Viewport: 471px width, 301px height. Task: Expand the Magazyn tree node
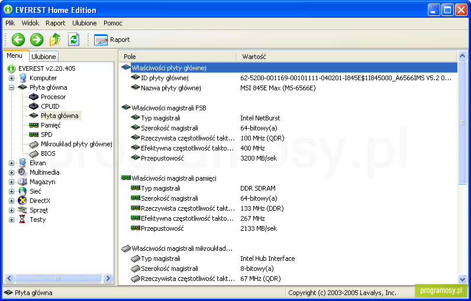(11, 182)
